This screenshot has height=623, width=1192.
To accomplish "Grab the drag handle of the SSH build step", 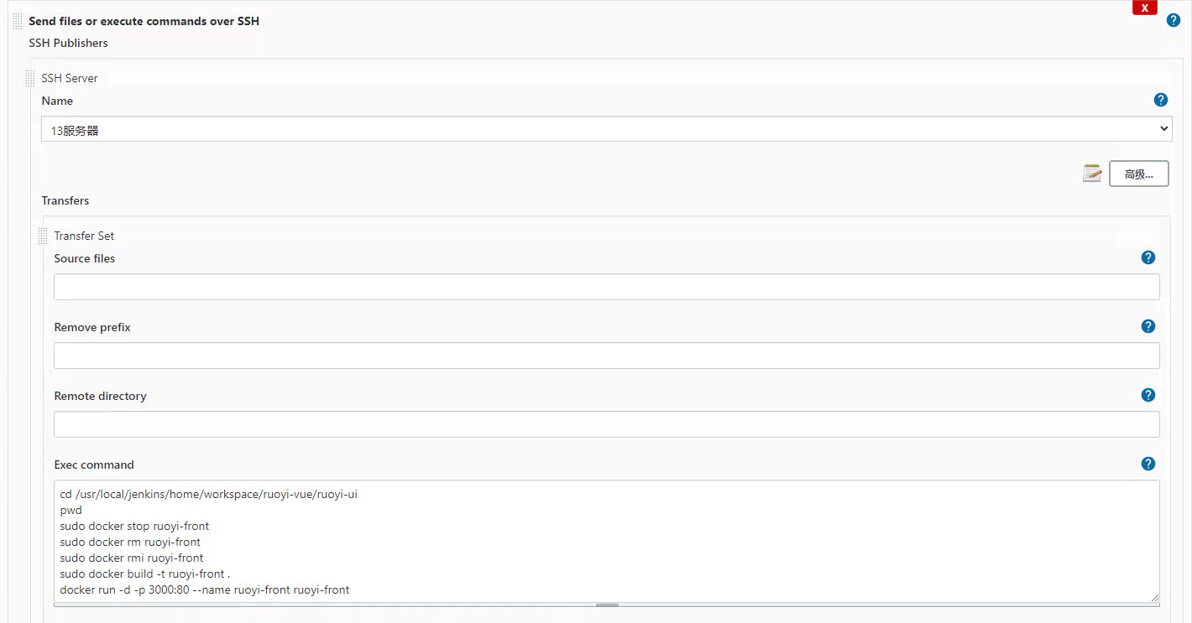I will tap(18, 22).
